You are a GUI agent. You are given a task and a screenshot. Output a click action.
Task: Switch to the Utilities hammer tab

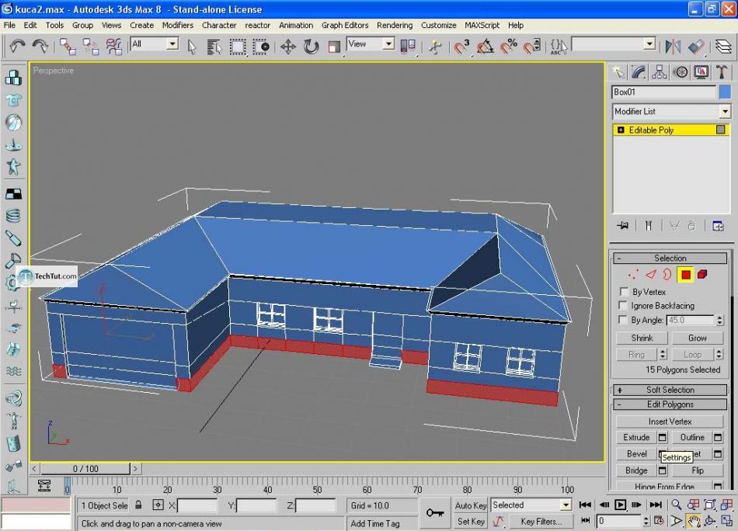(722, 72)
